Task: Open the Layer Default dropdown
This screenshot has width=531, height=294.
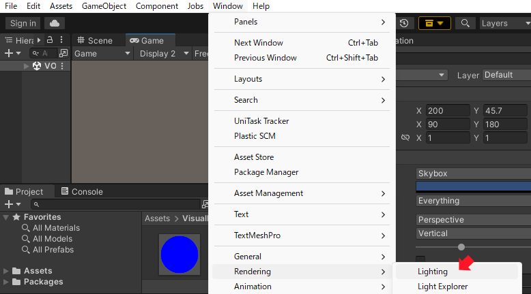Action: point(507,75)
